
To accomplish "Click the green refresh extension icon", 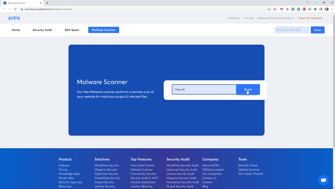I will point(293,9).
